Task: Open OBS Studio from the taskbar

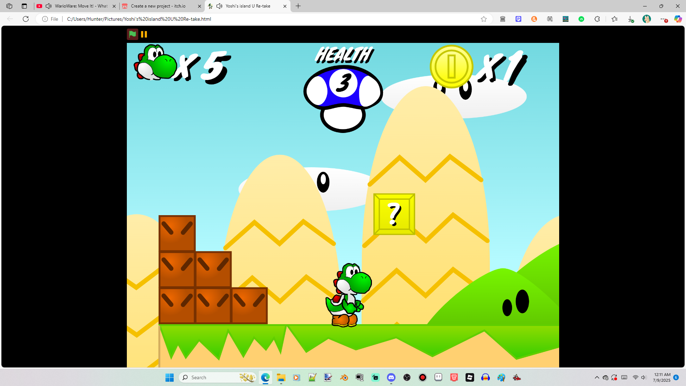Action: point(407,377)
